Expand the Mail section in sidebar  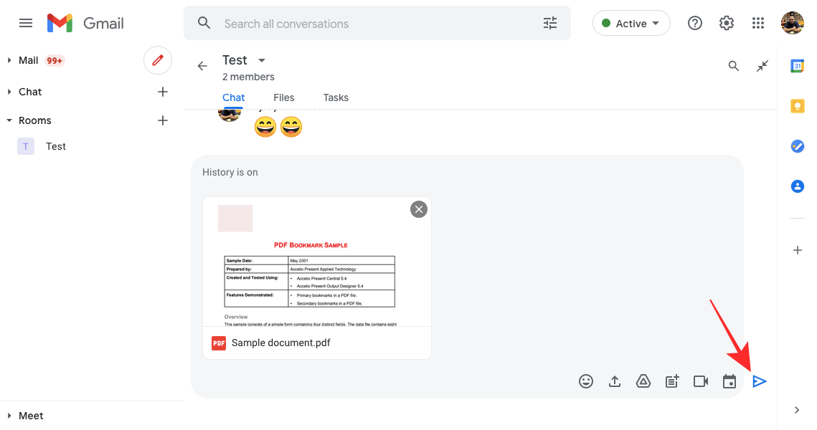point(9,60)
